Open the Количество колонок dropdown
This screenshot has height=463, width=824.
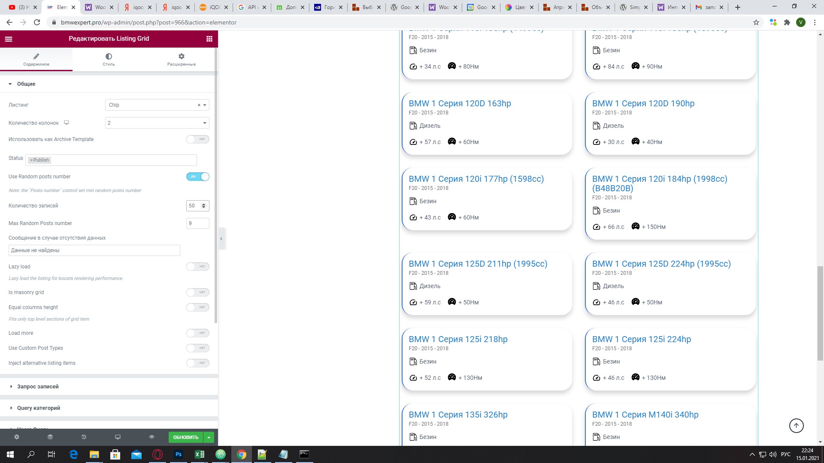(157, 123)
